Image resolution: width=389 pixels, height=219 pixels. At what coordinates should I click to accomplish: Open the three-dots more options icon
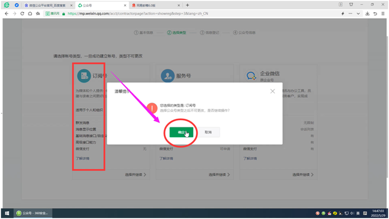[x=350, y=13]
